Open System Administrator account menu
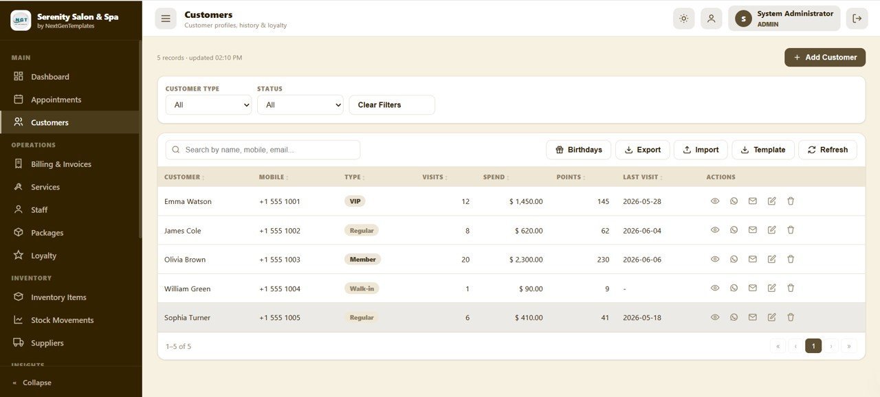The image size is (880, 397). point(784,19)
